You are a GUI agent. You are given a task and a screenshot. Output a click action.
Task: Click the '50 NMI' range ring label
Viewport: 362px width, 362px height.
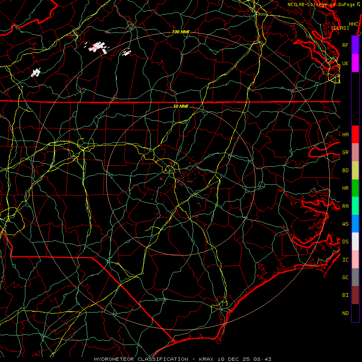tap(181, 106)
